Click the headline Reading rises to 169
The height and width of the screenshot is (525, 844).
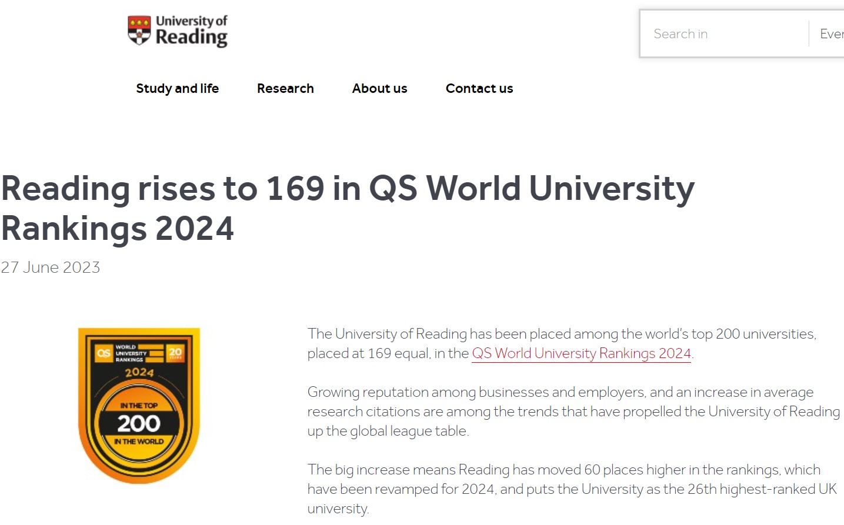(348, 208)
